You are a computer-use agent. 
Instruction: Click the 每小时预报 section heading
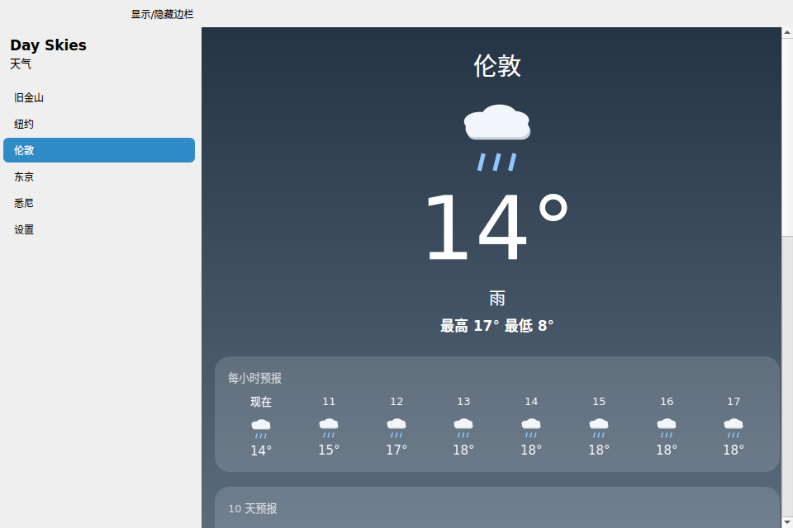pyautogui.click(x=254, y=378)
